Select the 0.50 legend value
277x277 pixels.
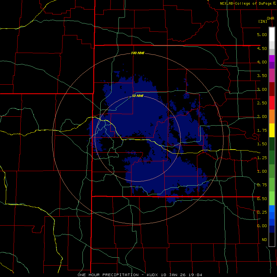point(262,199)
